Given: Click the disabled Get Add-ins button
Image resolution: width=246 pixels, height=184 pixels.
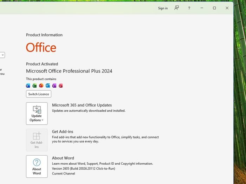Looking at the screenshot, I should point(37,140).
